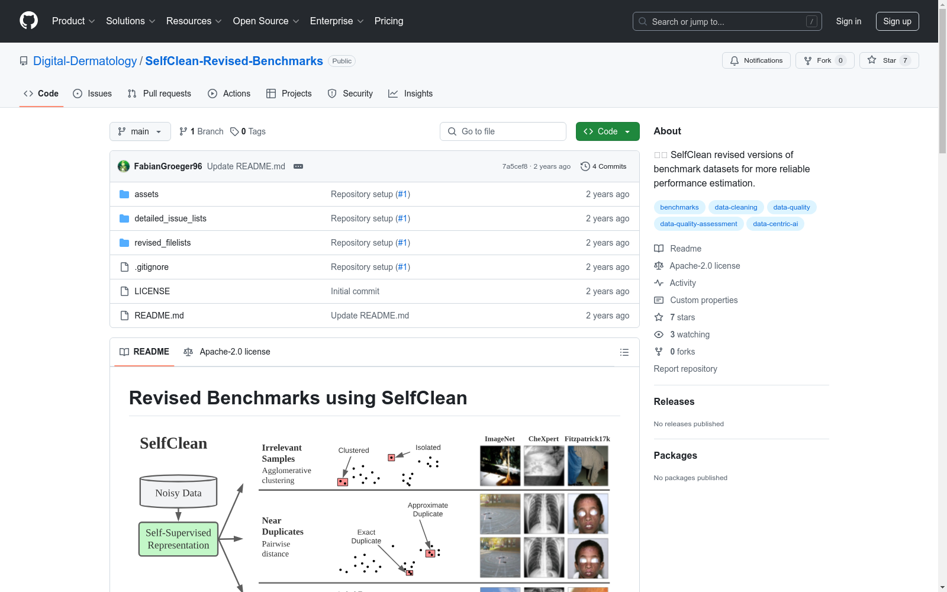Click the Custom properties icon

click(x=659, y=300)
